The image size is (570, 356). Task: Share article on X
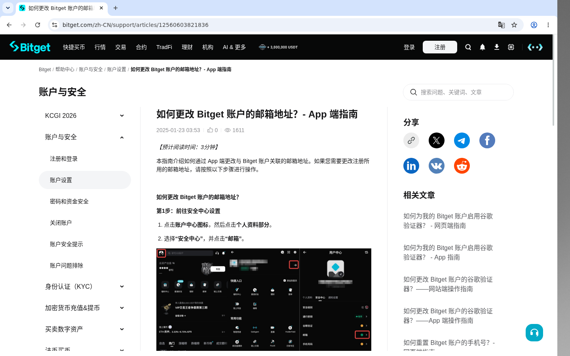pyautogui.click(x=437, y=140)
